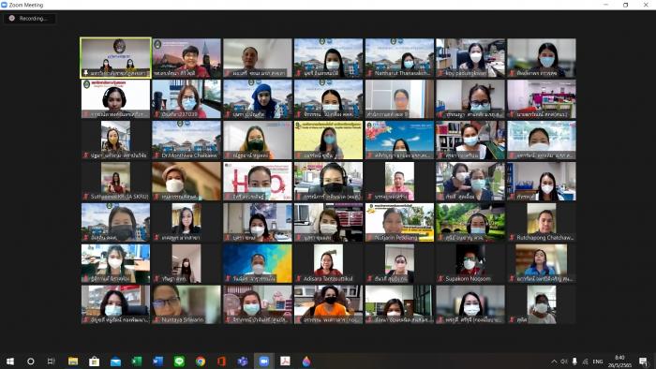Open the notification center icon

(644, 362)
